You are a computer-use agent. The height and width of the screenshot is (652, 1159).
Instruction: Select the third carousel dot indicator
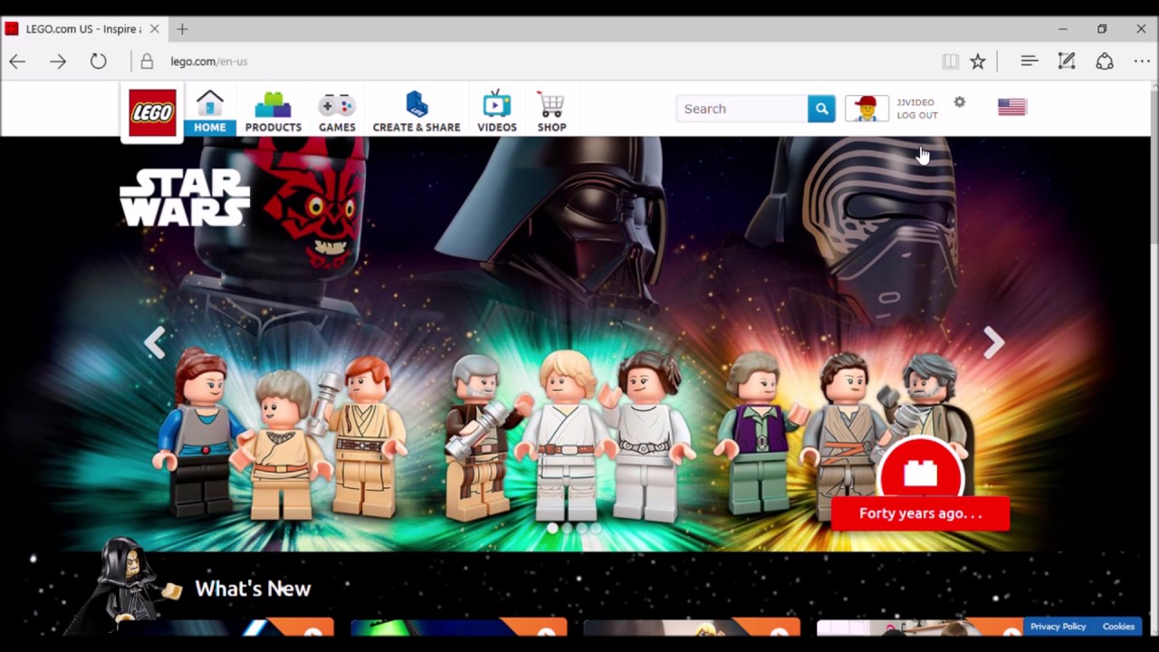coord(581,528)
